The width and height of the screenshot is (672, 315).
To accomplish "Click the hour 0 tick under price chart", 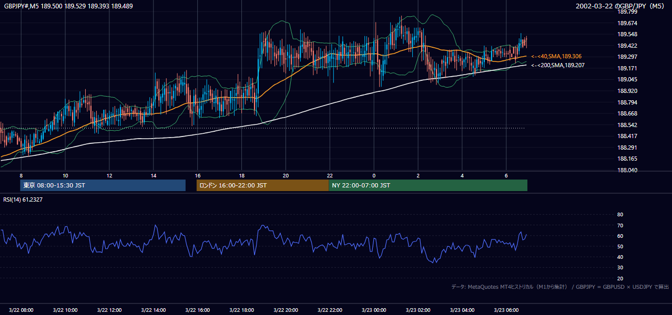I will pos(374,175).
